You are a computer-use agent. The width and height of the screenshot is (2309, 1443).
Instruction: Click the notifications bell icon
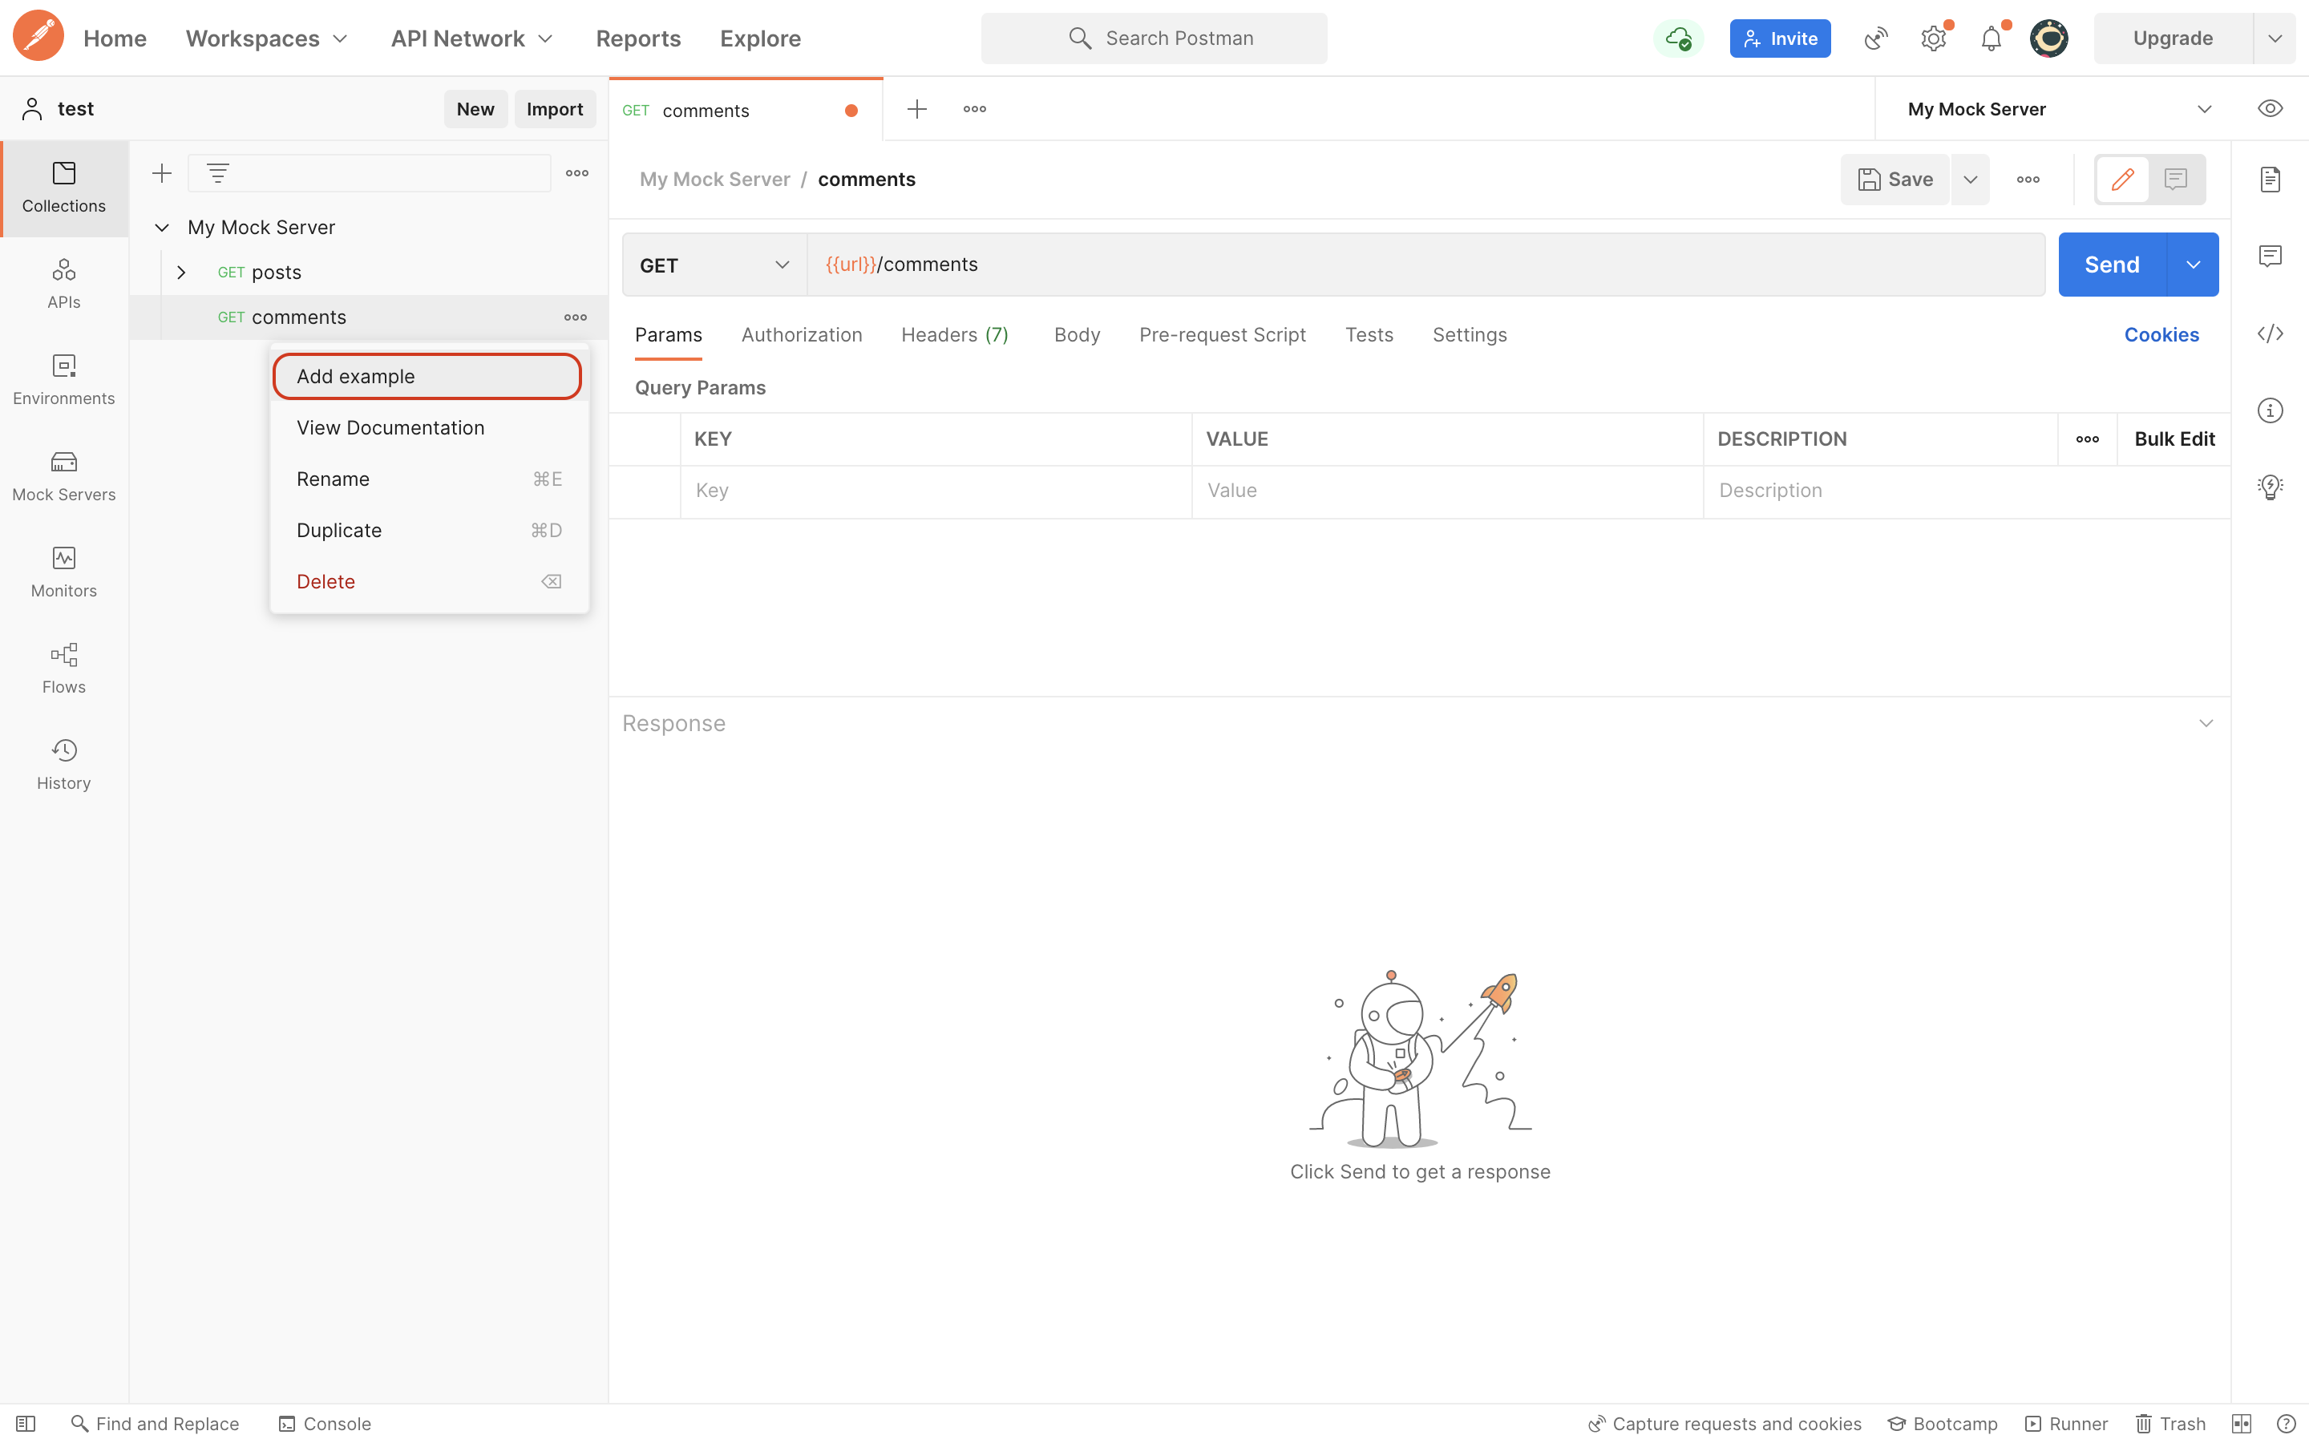point(1991,39)
